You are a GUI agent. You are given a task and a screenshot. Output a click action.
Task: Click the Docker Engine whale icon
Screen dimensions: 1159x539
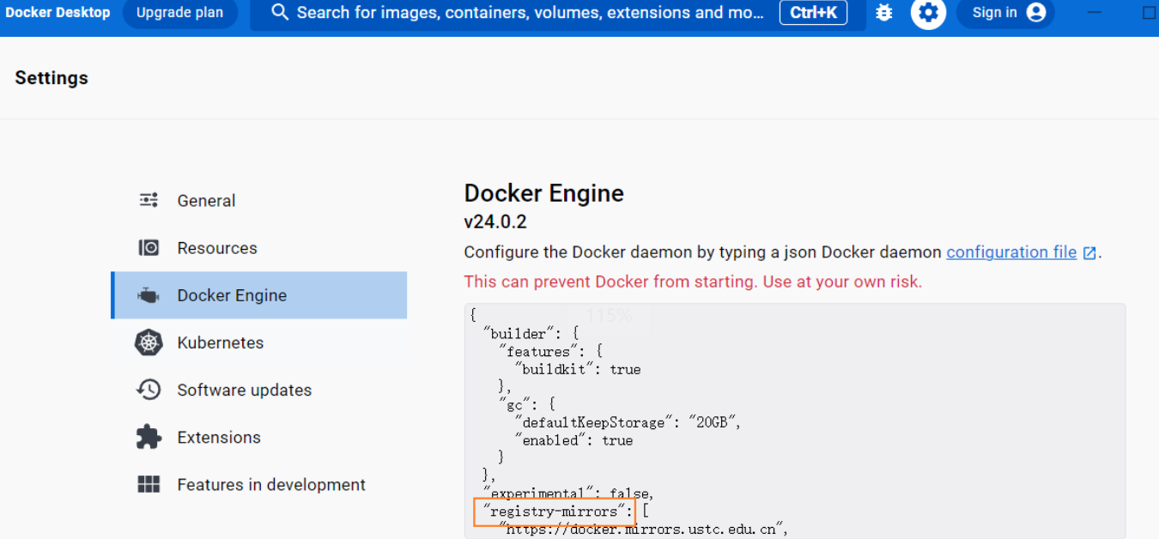149,295
